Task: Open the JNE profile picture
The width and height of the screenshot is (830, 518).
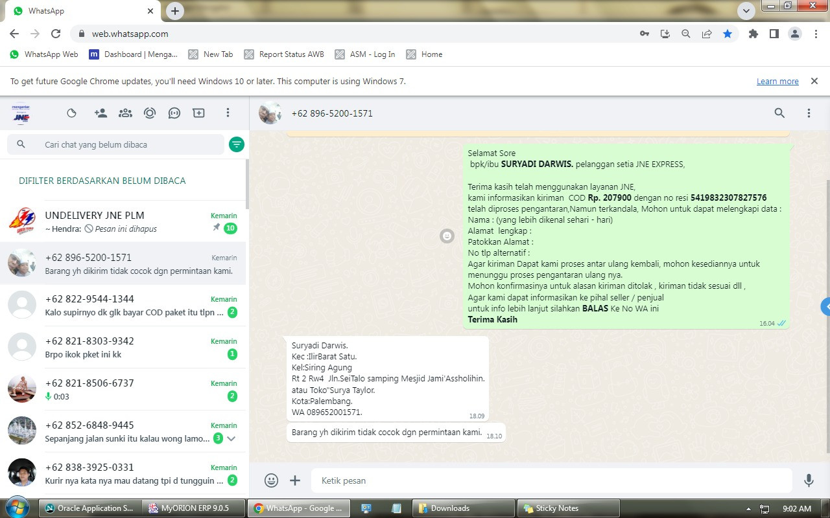Action: click(x=21, y=113)
